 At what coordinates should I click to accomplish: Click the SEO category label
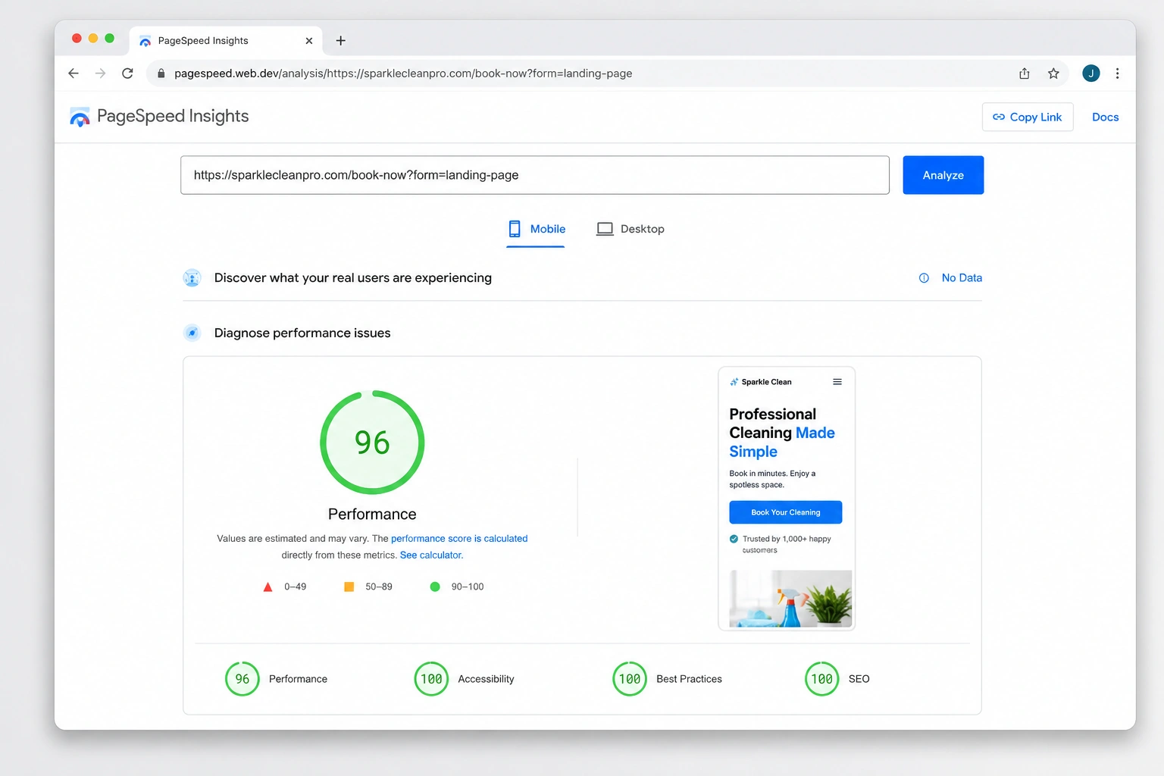coord(859,679)
